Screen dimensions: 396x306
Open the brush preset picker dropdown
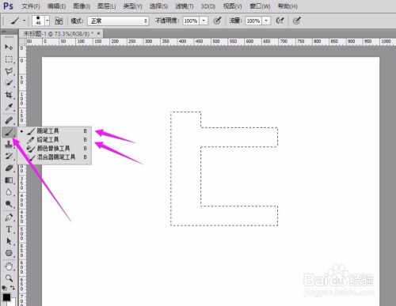[x=48, y=21]
